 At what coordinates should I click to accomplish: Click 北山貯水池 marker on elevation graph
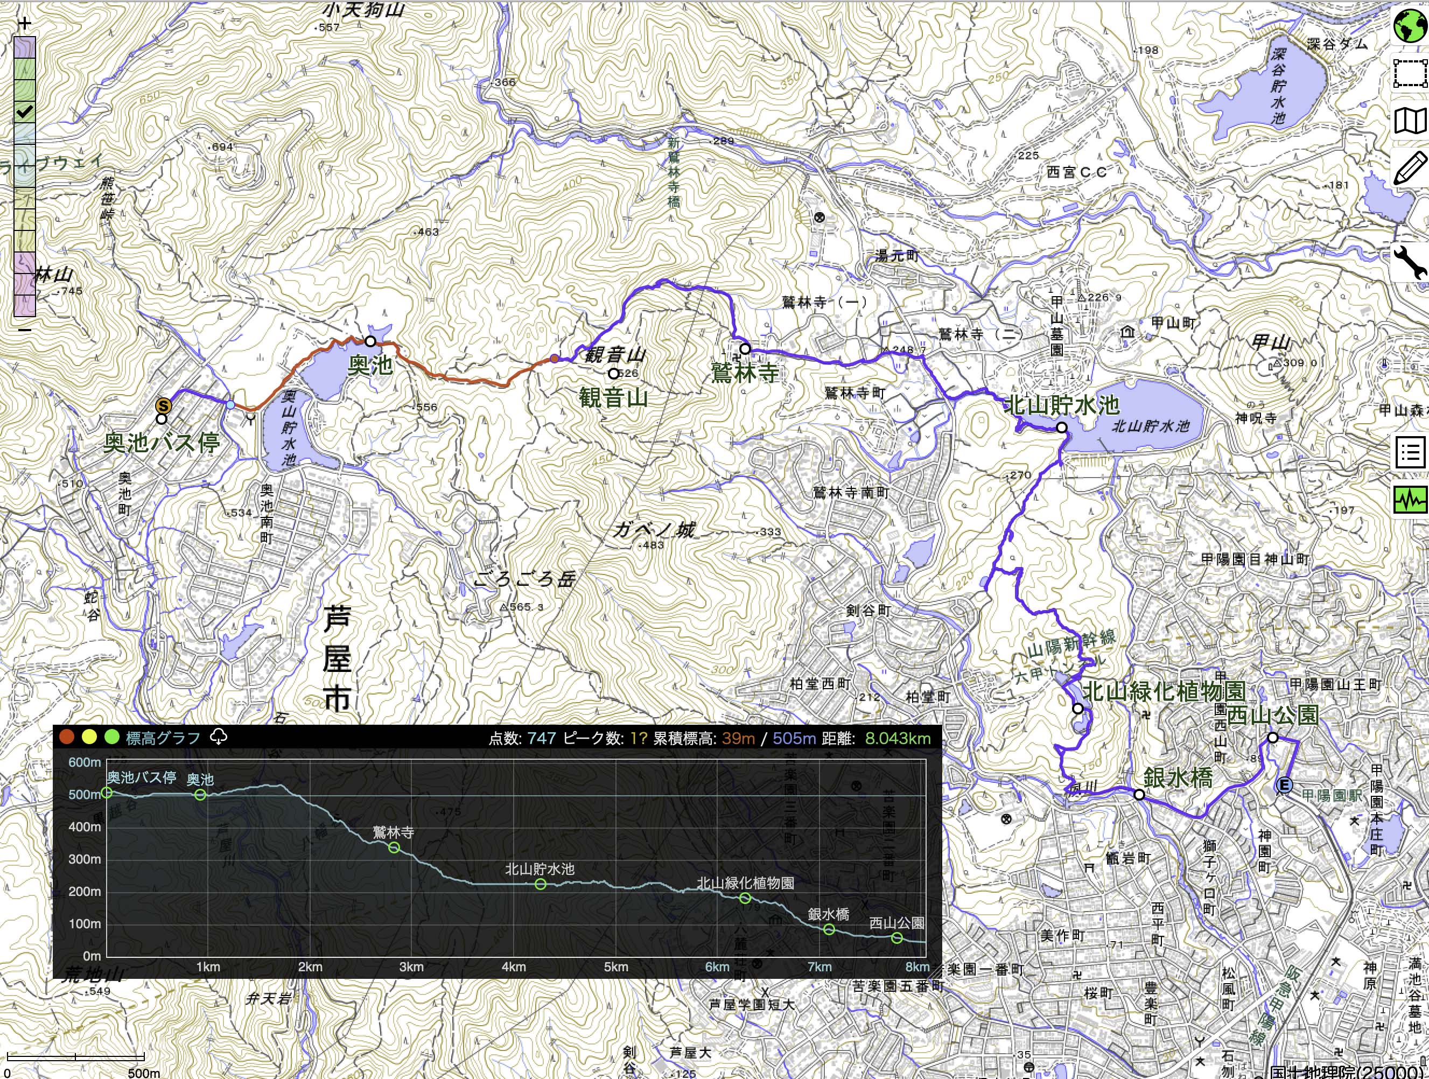point(541,885)
